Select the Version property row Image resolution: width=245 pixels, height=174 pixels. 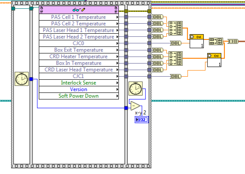[x=79, y=89]
